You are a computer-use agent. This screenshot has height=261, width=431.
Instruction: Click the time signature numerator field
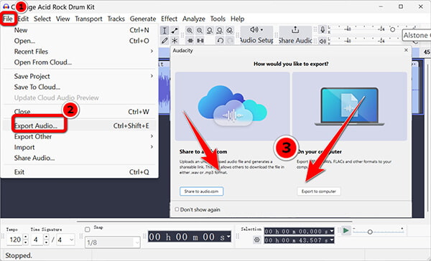click(37, 240)
